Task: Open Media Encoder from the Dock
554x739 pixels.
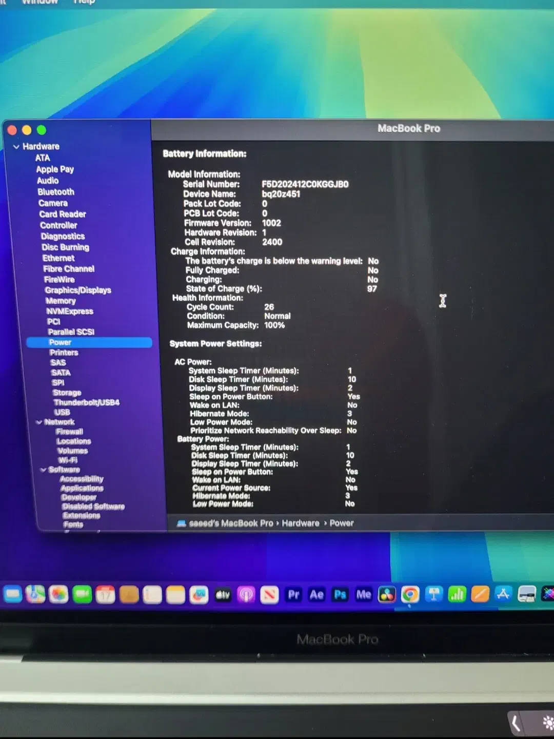Action: click(x=364, y=594)
